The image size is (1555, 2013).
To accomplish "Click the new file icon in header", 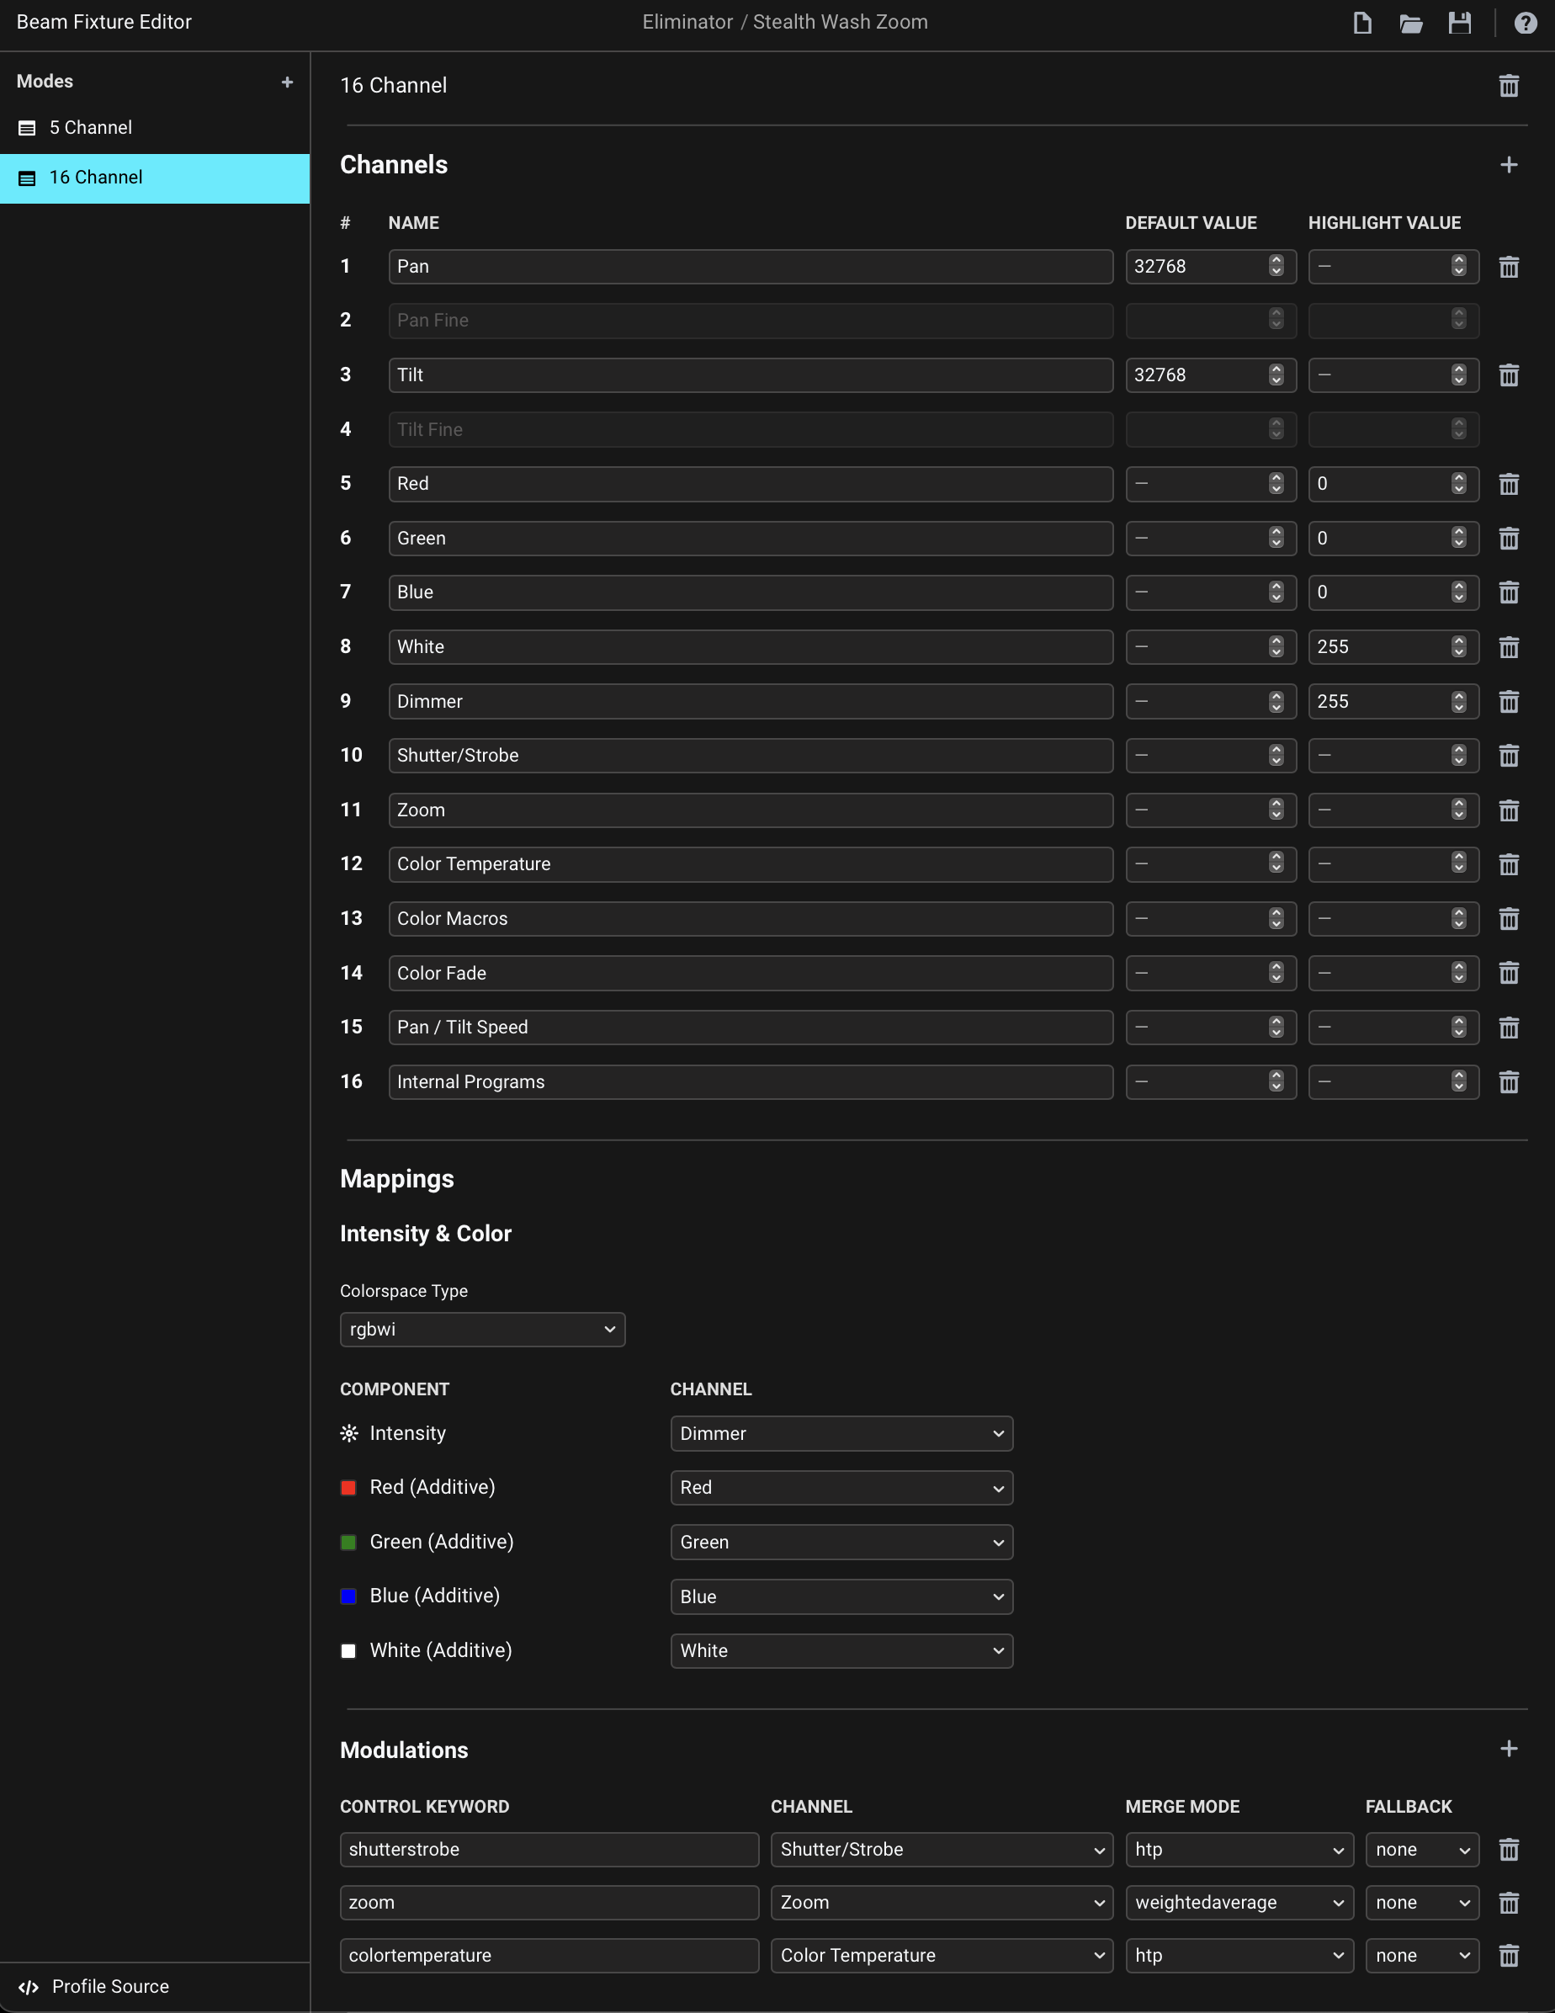I will pyautogui.click(x=1361, y=23).
